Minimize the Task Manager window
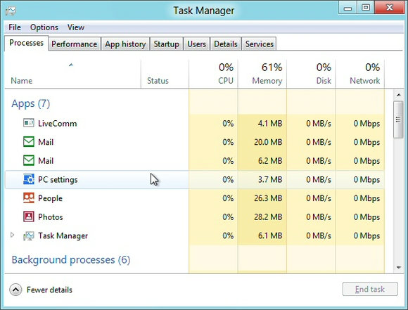The image size is (408, 310). click(348, 8)
